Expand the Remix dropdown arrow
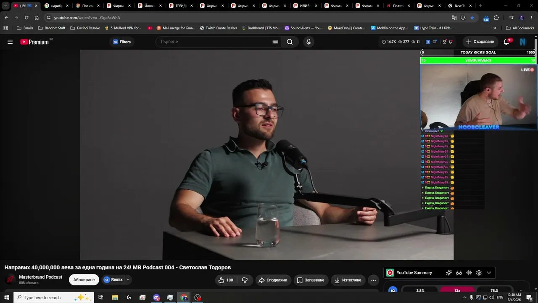The image size is (538, 303). pos(128,279)
